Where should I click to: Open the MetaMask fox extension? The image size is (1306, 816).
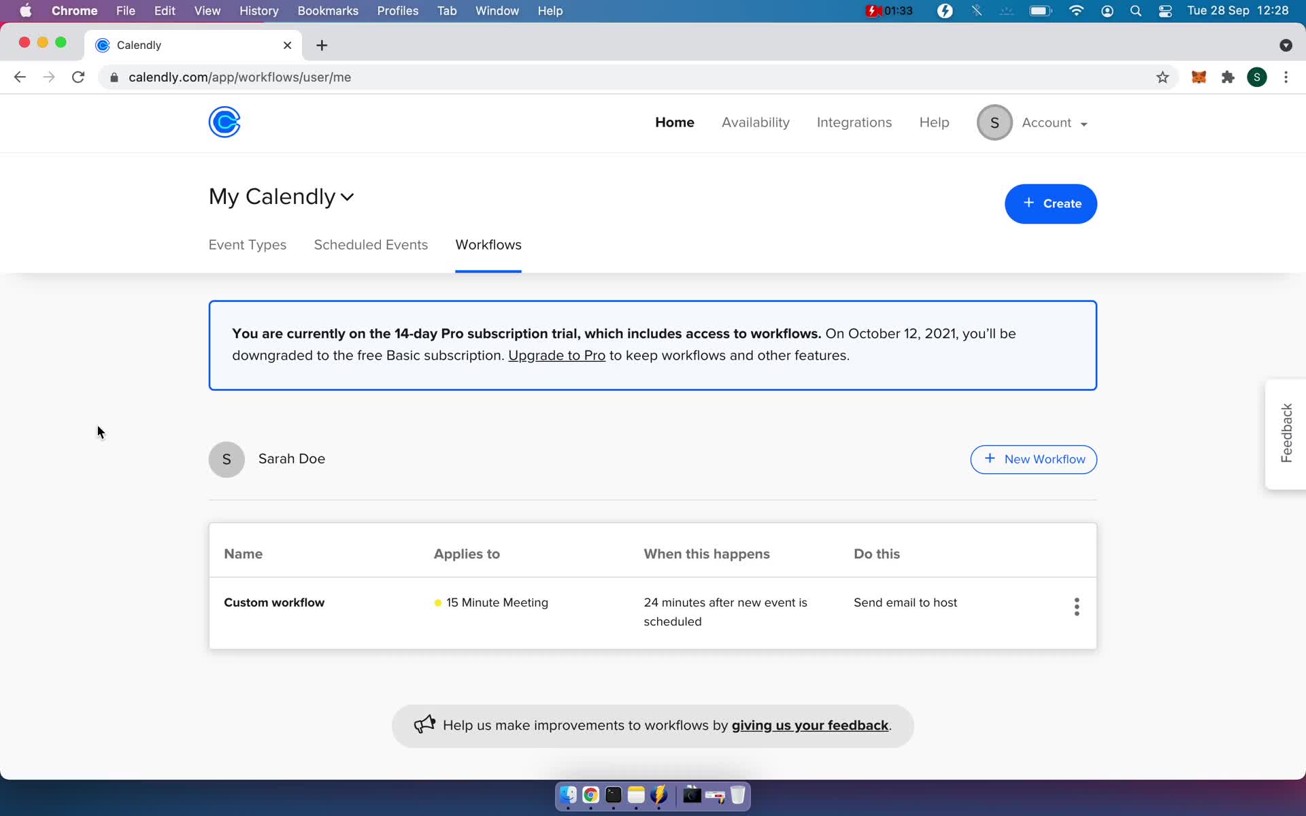[1199, 78]
